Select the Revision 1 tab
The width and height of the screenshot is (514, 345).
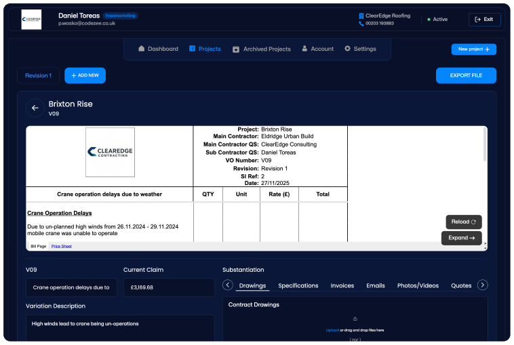tap(38, 76)
